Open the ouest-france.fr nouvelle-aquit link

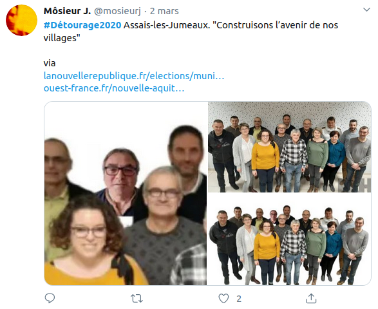[114, 88]
